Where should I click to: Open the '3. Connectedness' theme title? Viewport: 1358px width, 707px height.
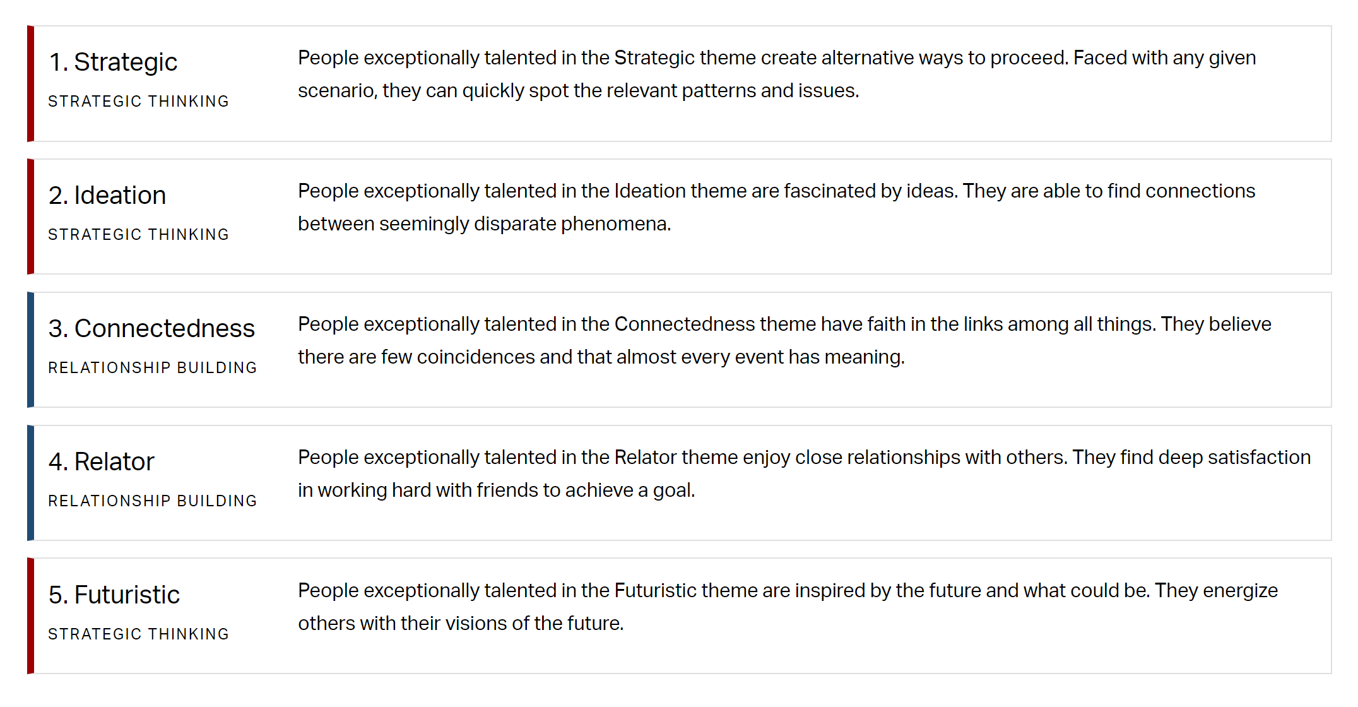point(151,328)
